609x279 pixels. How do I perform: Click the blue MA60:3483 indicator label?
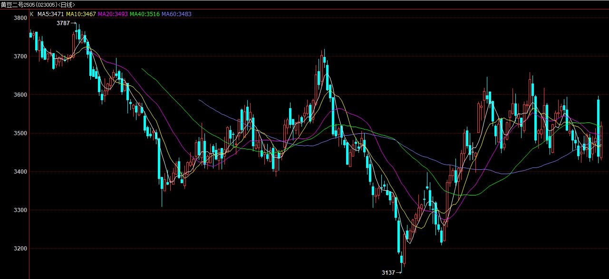pos(176,14)
